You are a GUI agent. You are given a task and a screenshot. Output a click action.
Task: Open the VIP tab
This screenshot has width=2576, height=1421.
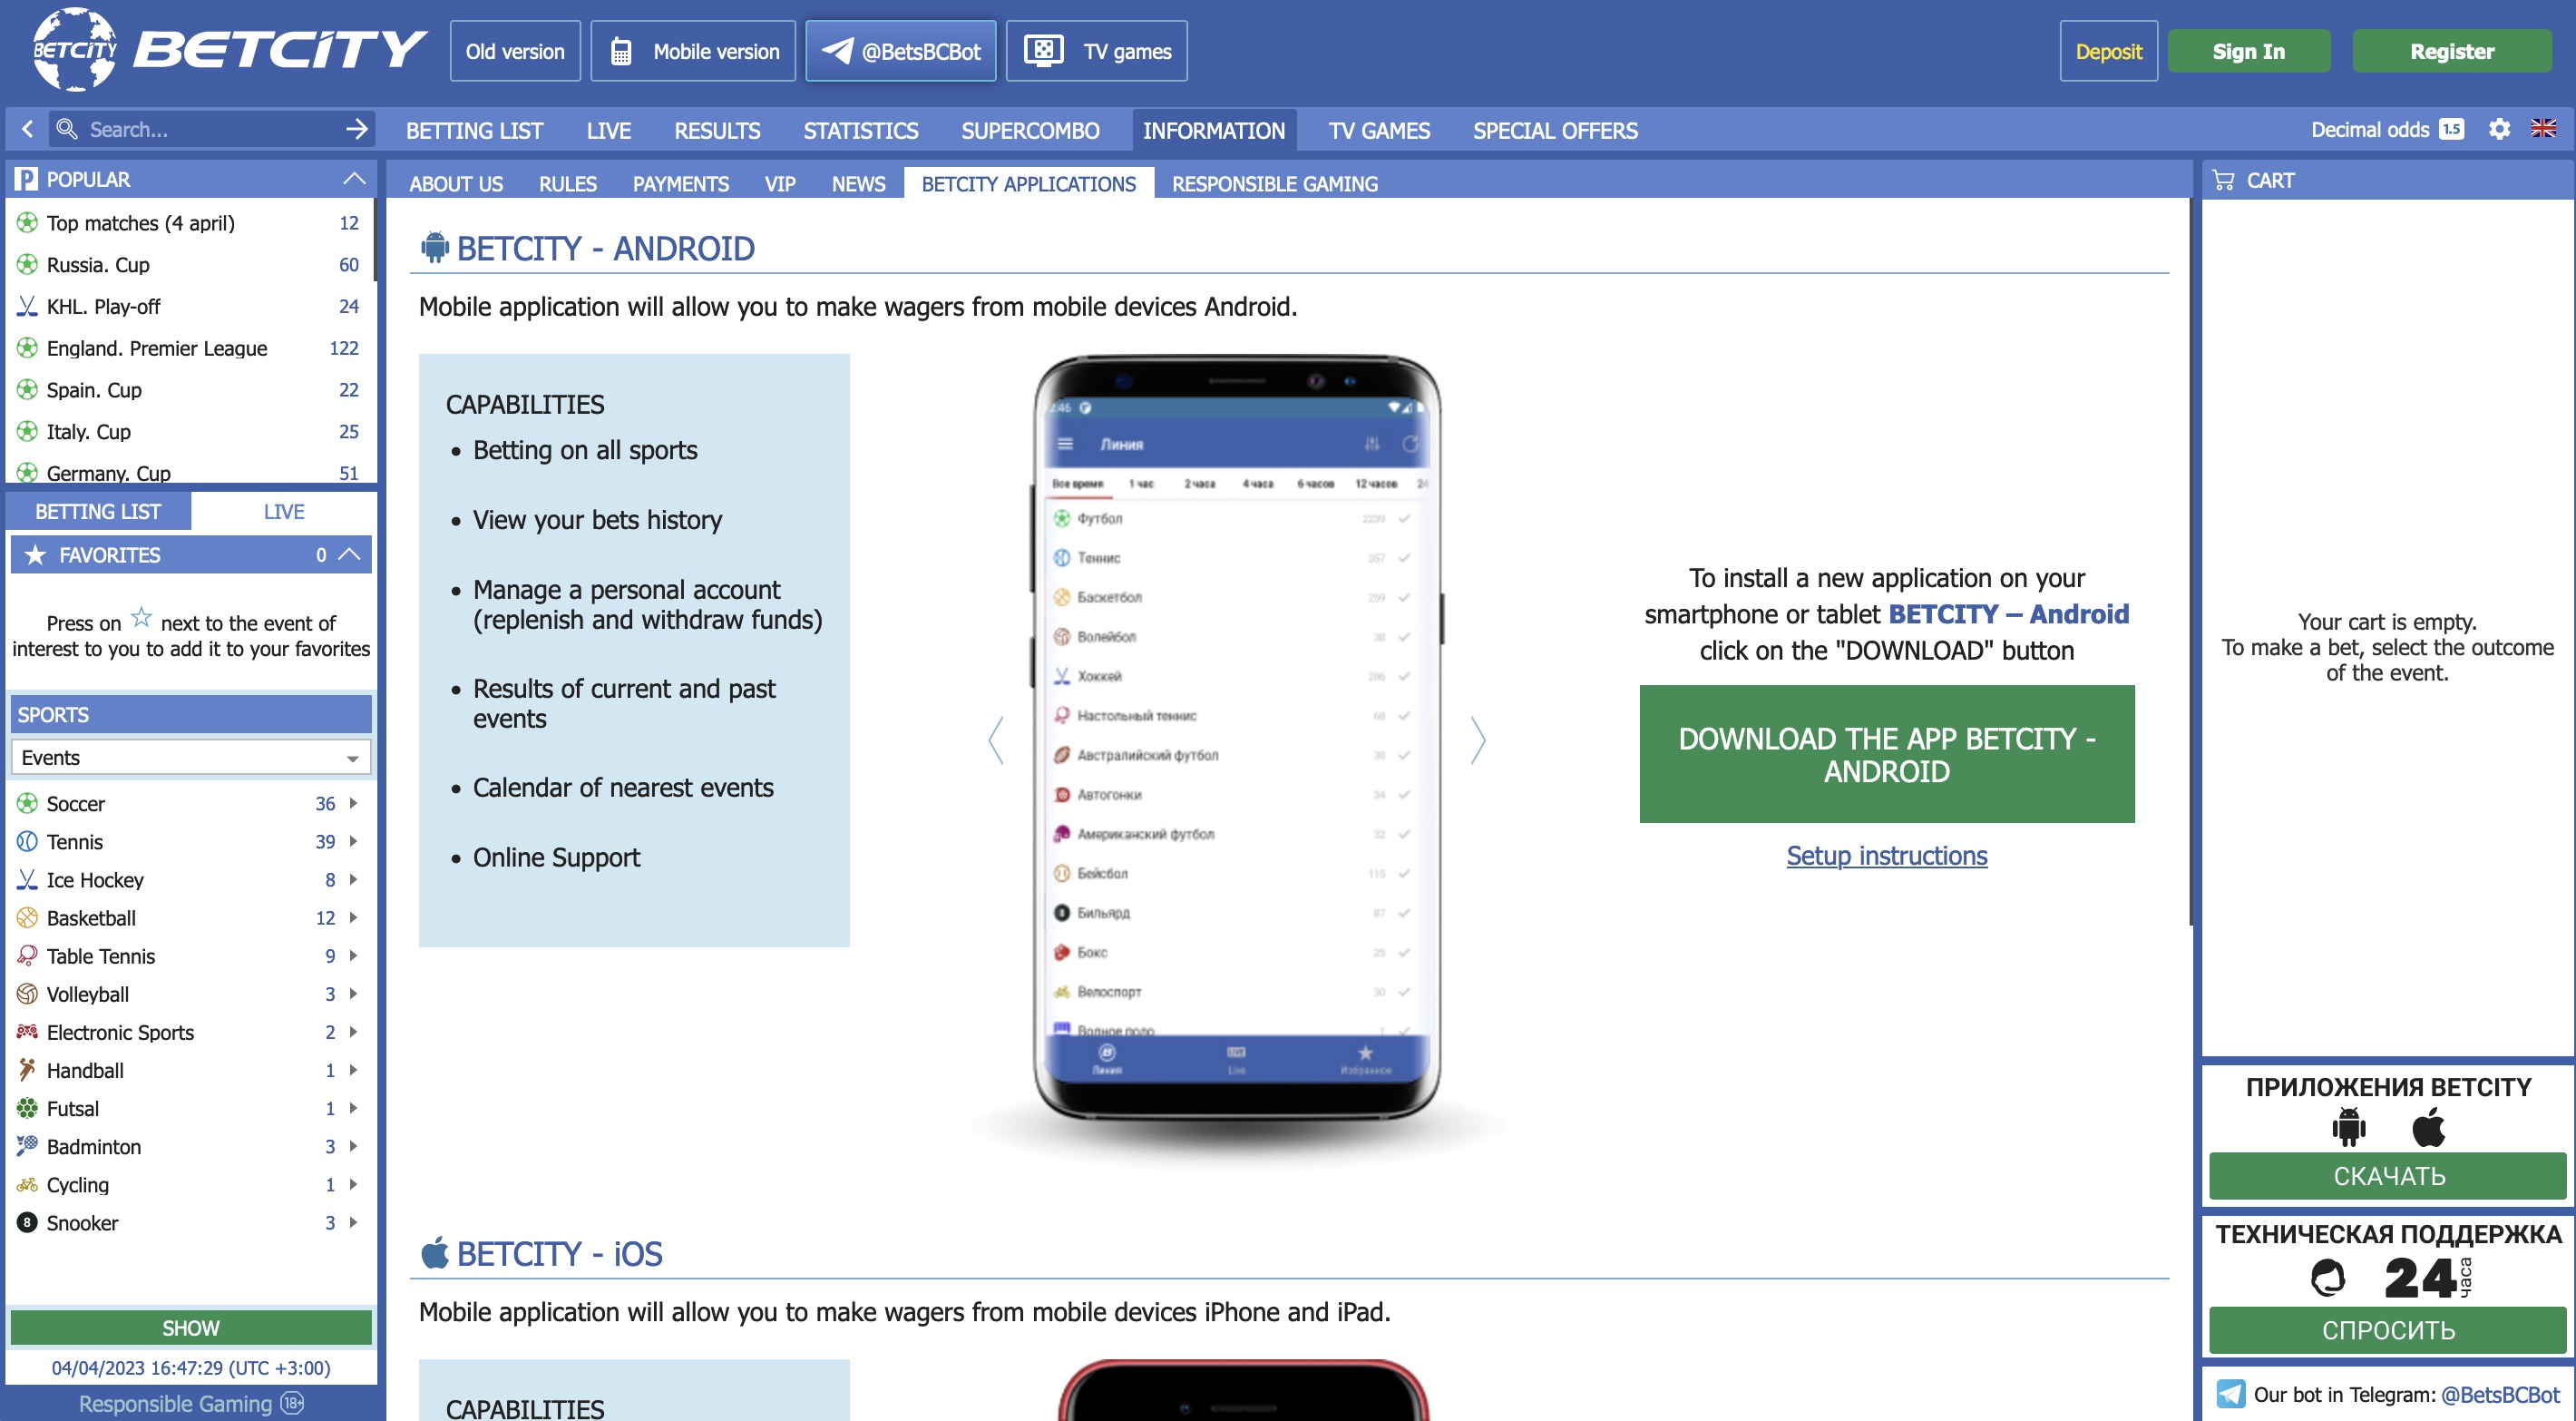(780, 184)
